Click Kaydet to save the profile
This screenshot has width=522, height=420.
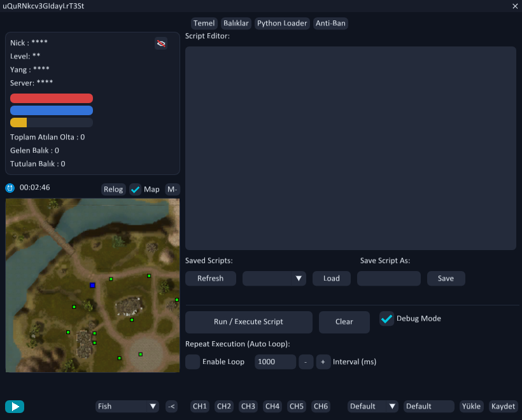503,407
